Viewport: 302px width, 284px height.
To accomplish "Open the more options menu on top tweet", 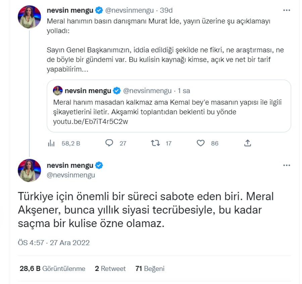I will pos(286,10).
